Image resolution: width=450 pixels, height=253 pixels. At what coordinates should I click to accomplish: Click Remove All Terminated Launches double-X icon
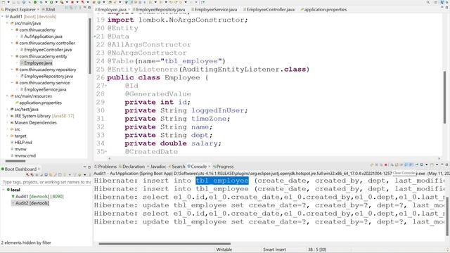[381, 164]
